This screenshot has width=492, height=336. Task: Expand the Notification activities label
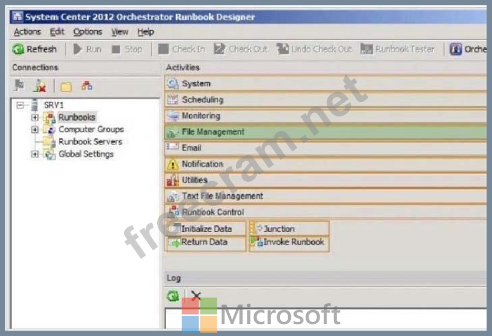(203, 164)
